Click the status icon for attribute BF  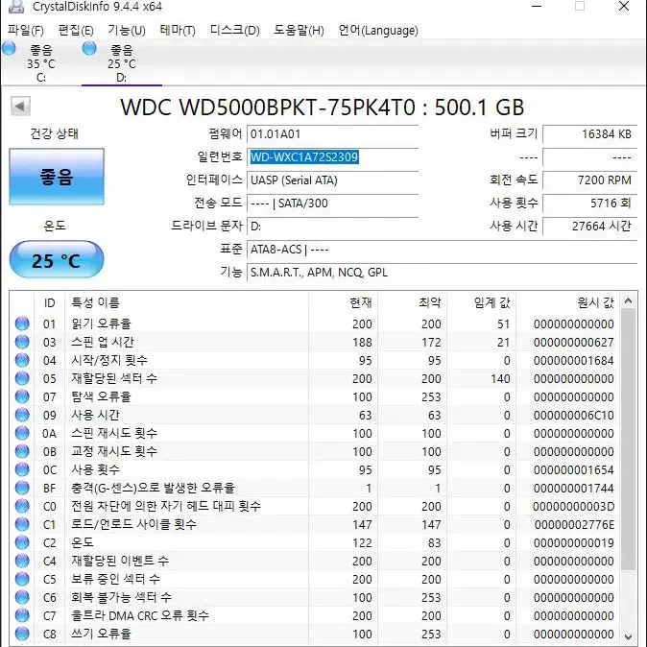coord(22,488)
